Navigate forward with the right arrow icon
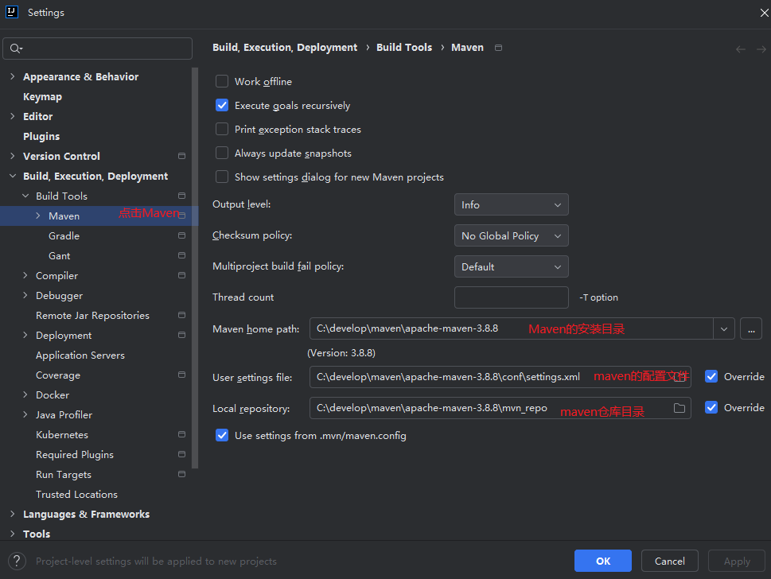The height and width of the screenshot is (579, 771). point(761,49)
